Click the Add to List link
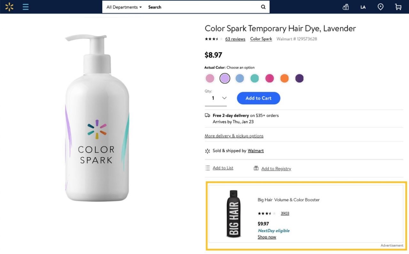 (x=223, y=168)
